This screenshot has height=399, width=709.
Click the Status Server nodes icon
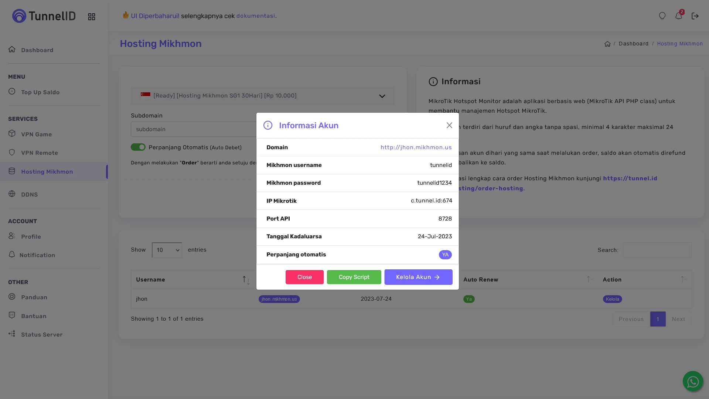tap(12, 334)
